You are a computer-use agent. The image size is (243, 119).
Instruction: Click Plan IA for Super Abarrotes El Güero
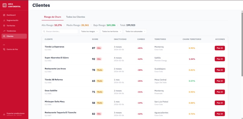(x=219, y=59)
